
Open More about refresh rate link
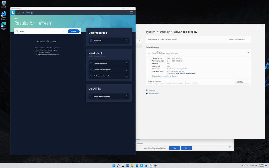pos(191,83)
